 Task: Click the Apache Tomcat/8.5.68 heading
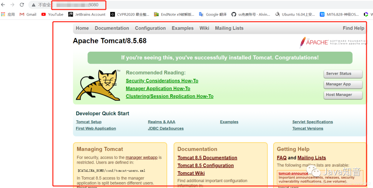point(110,41)
